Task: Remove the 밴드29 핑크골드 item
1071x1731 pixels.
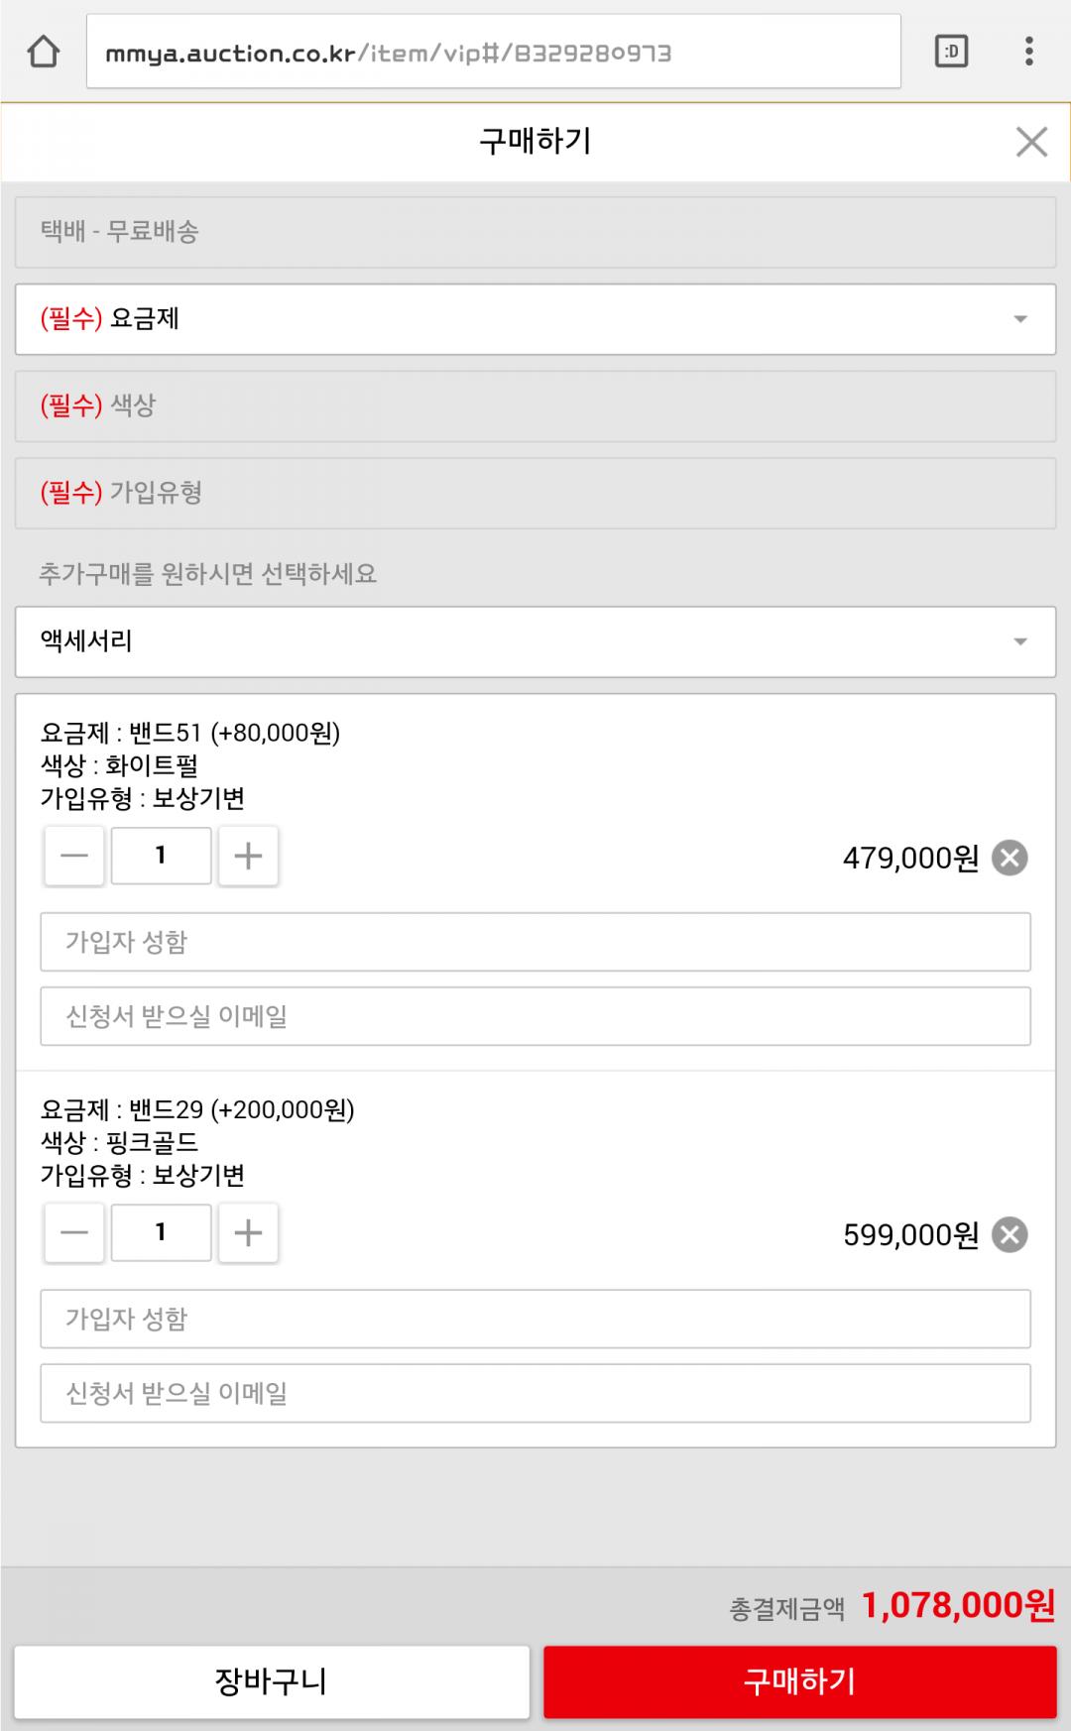Action: 1010,1234
